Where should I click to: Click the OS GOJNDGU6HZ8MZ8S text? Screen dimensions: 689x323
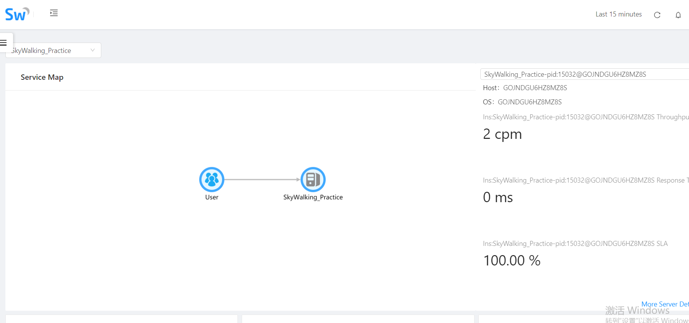pyautogui.click(x=522, y=102)
